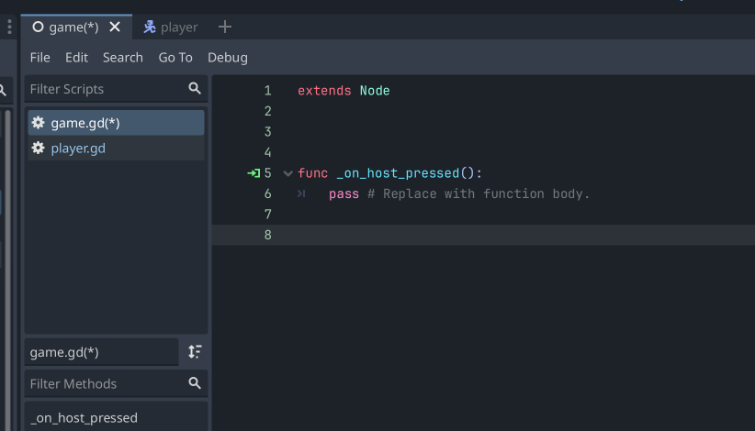Viewport: 755px width, 431px height.
Task: Close the game(*) scene tab
Action: tap(115, 28)
